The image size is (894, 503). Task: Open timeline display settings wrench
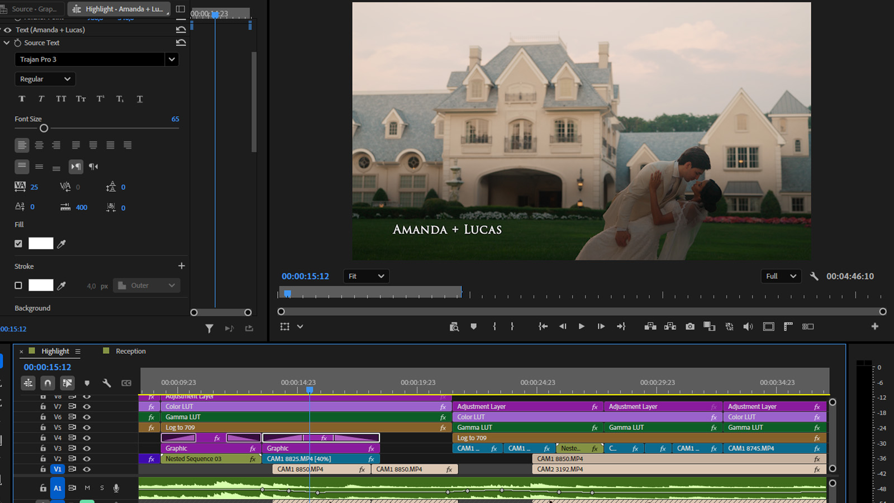[107, 383]
